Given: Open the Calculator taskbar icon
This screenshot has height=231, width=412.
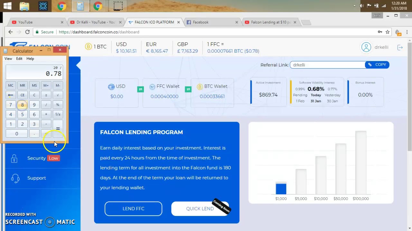Looking at the screenshot, I should [80, 6].
